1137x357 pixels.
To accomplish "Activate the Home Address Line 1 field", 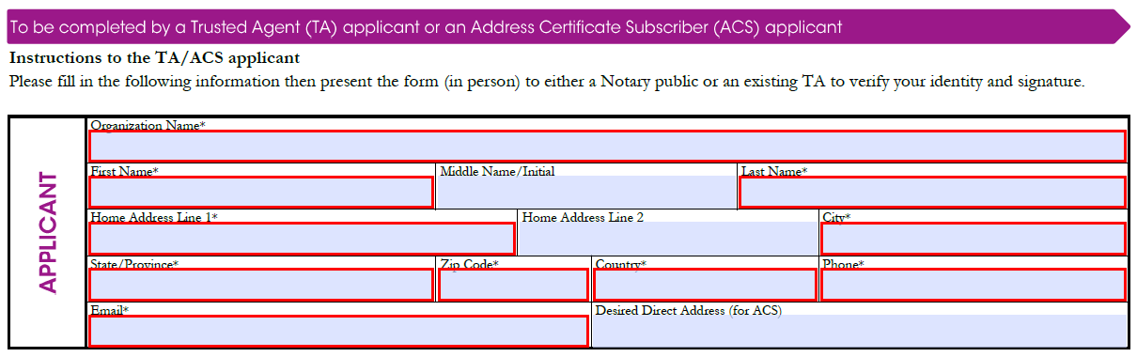I will 302,239.
